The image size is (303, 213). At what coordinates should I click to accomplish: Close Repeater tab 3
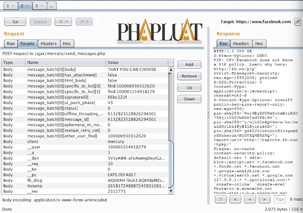(41, 6)
